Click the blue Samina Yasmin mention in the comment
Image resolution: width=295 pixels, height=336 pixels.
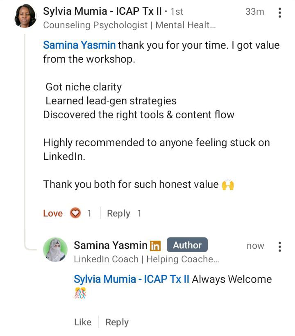pos(79,45)
